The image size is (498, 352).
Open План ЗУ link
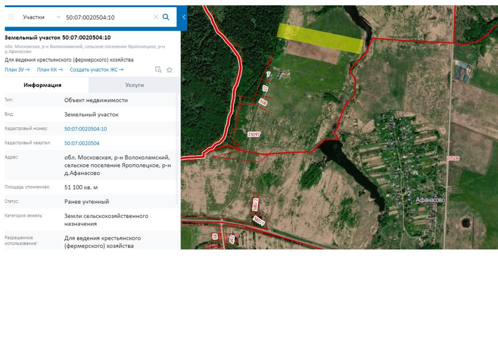pyautogui.click(x=17, y=70)
